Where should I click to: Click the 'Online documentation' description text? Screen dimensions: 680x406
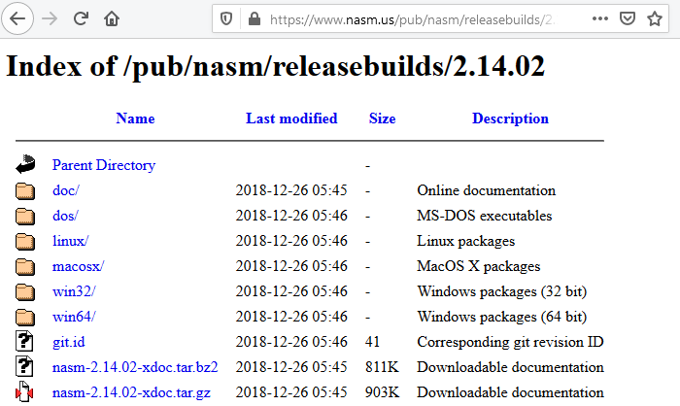point(486,190)
